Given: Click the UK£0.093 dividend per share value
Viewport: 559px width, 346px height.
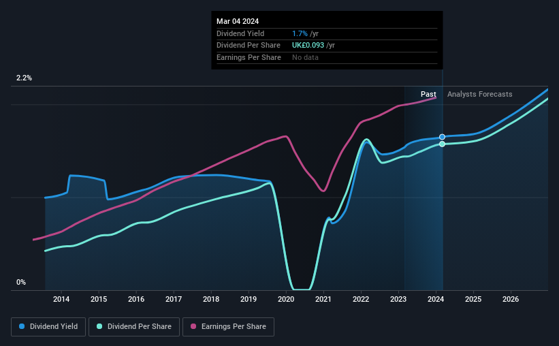Looking at the screenshot, I should coord(308,46).
